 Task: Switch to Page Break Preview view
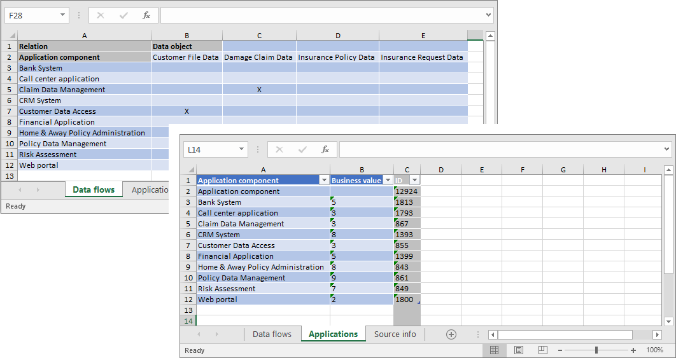pos(542,350)
